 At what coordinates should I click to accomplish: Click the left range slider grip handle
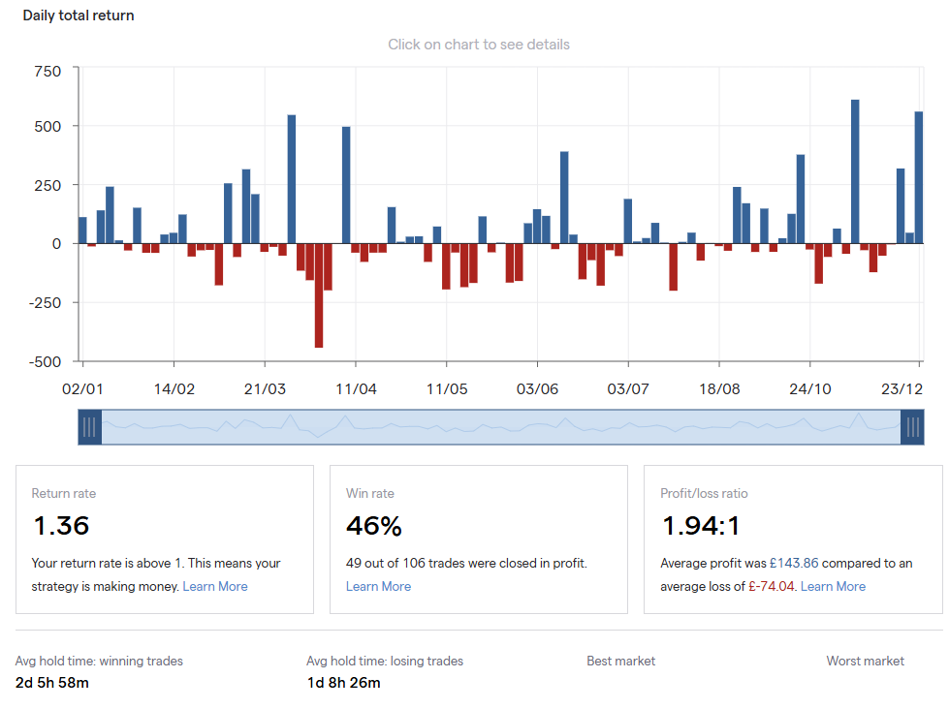click(x=89, y=427)
